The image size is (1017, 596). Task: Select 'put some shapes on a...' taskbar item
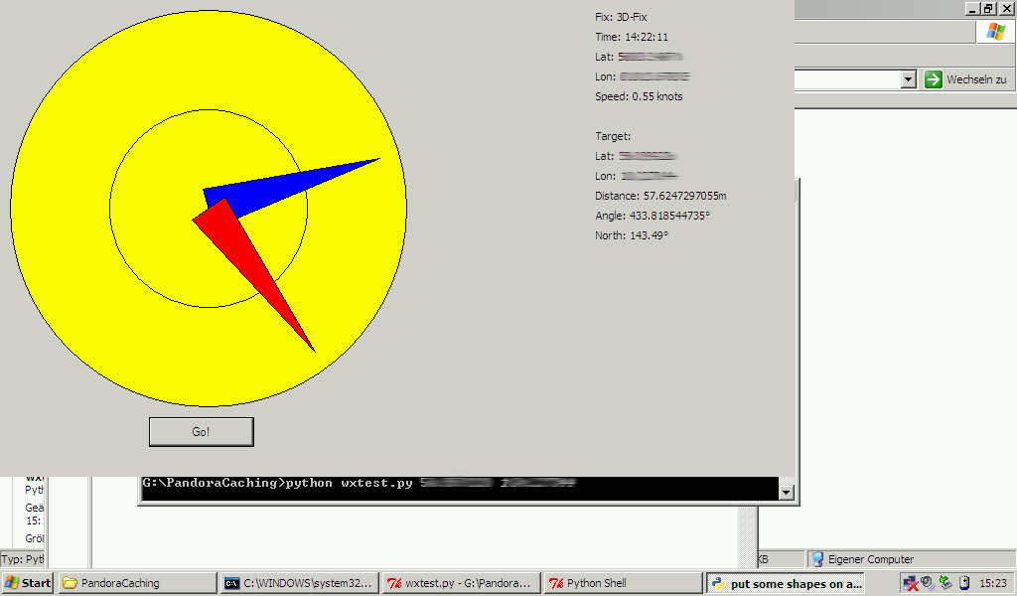point(785,583)
